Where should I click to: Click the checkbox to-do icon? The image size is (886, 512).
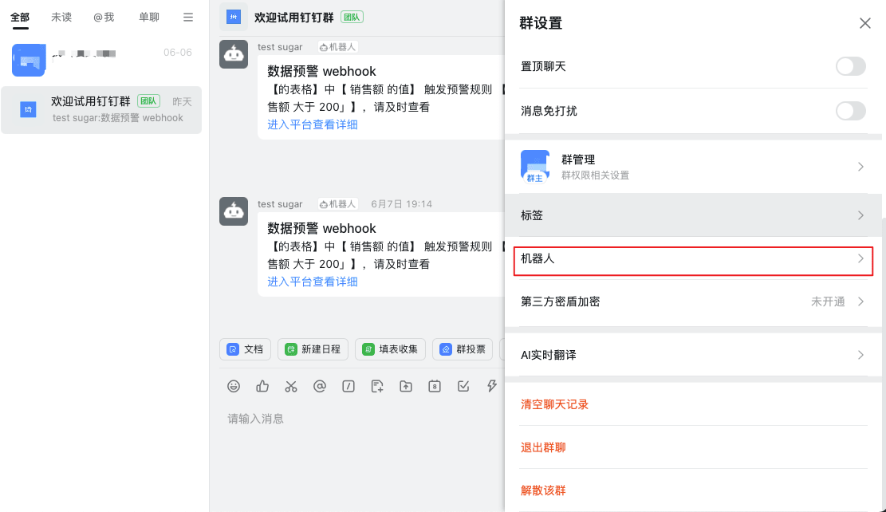pyautogui.click(x=463, y=386)
